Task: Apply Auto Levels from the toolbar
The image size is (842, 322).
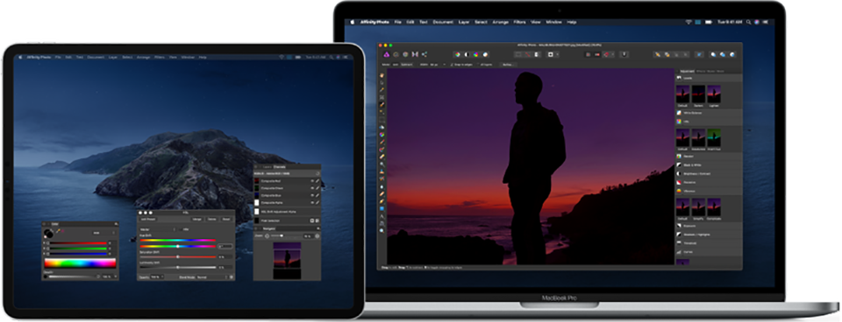Action: tap(458, 54)
